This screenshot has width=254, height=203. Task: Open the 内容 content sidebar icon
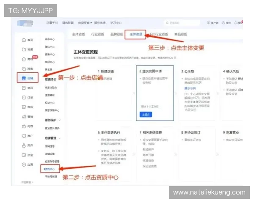24,126
